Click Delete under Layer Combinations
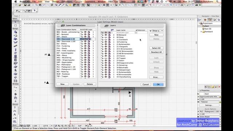The image size is (233, 131). [x=90, y=84]
